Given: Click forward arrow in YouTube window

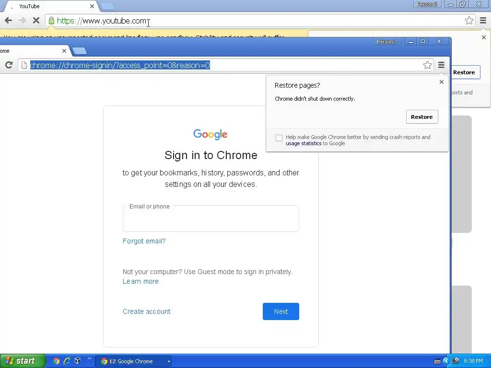Looking at the screenshot, I should (22, 21).
